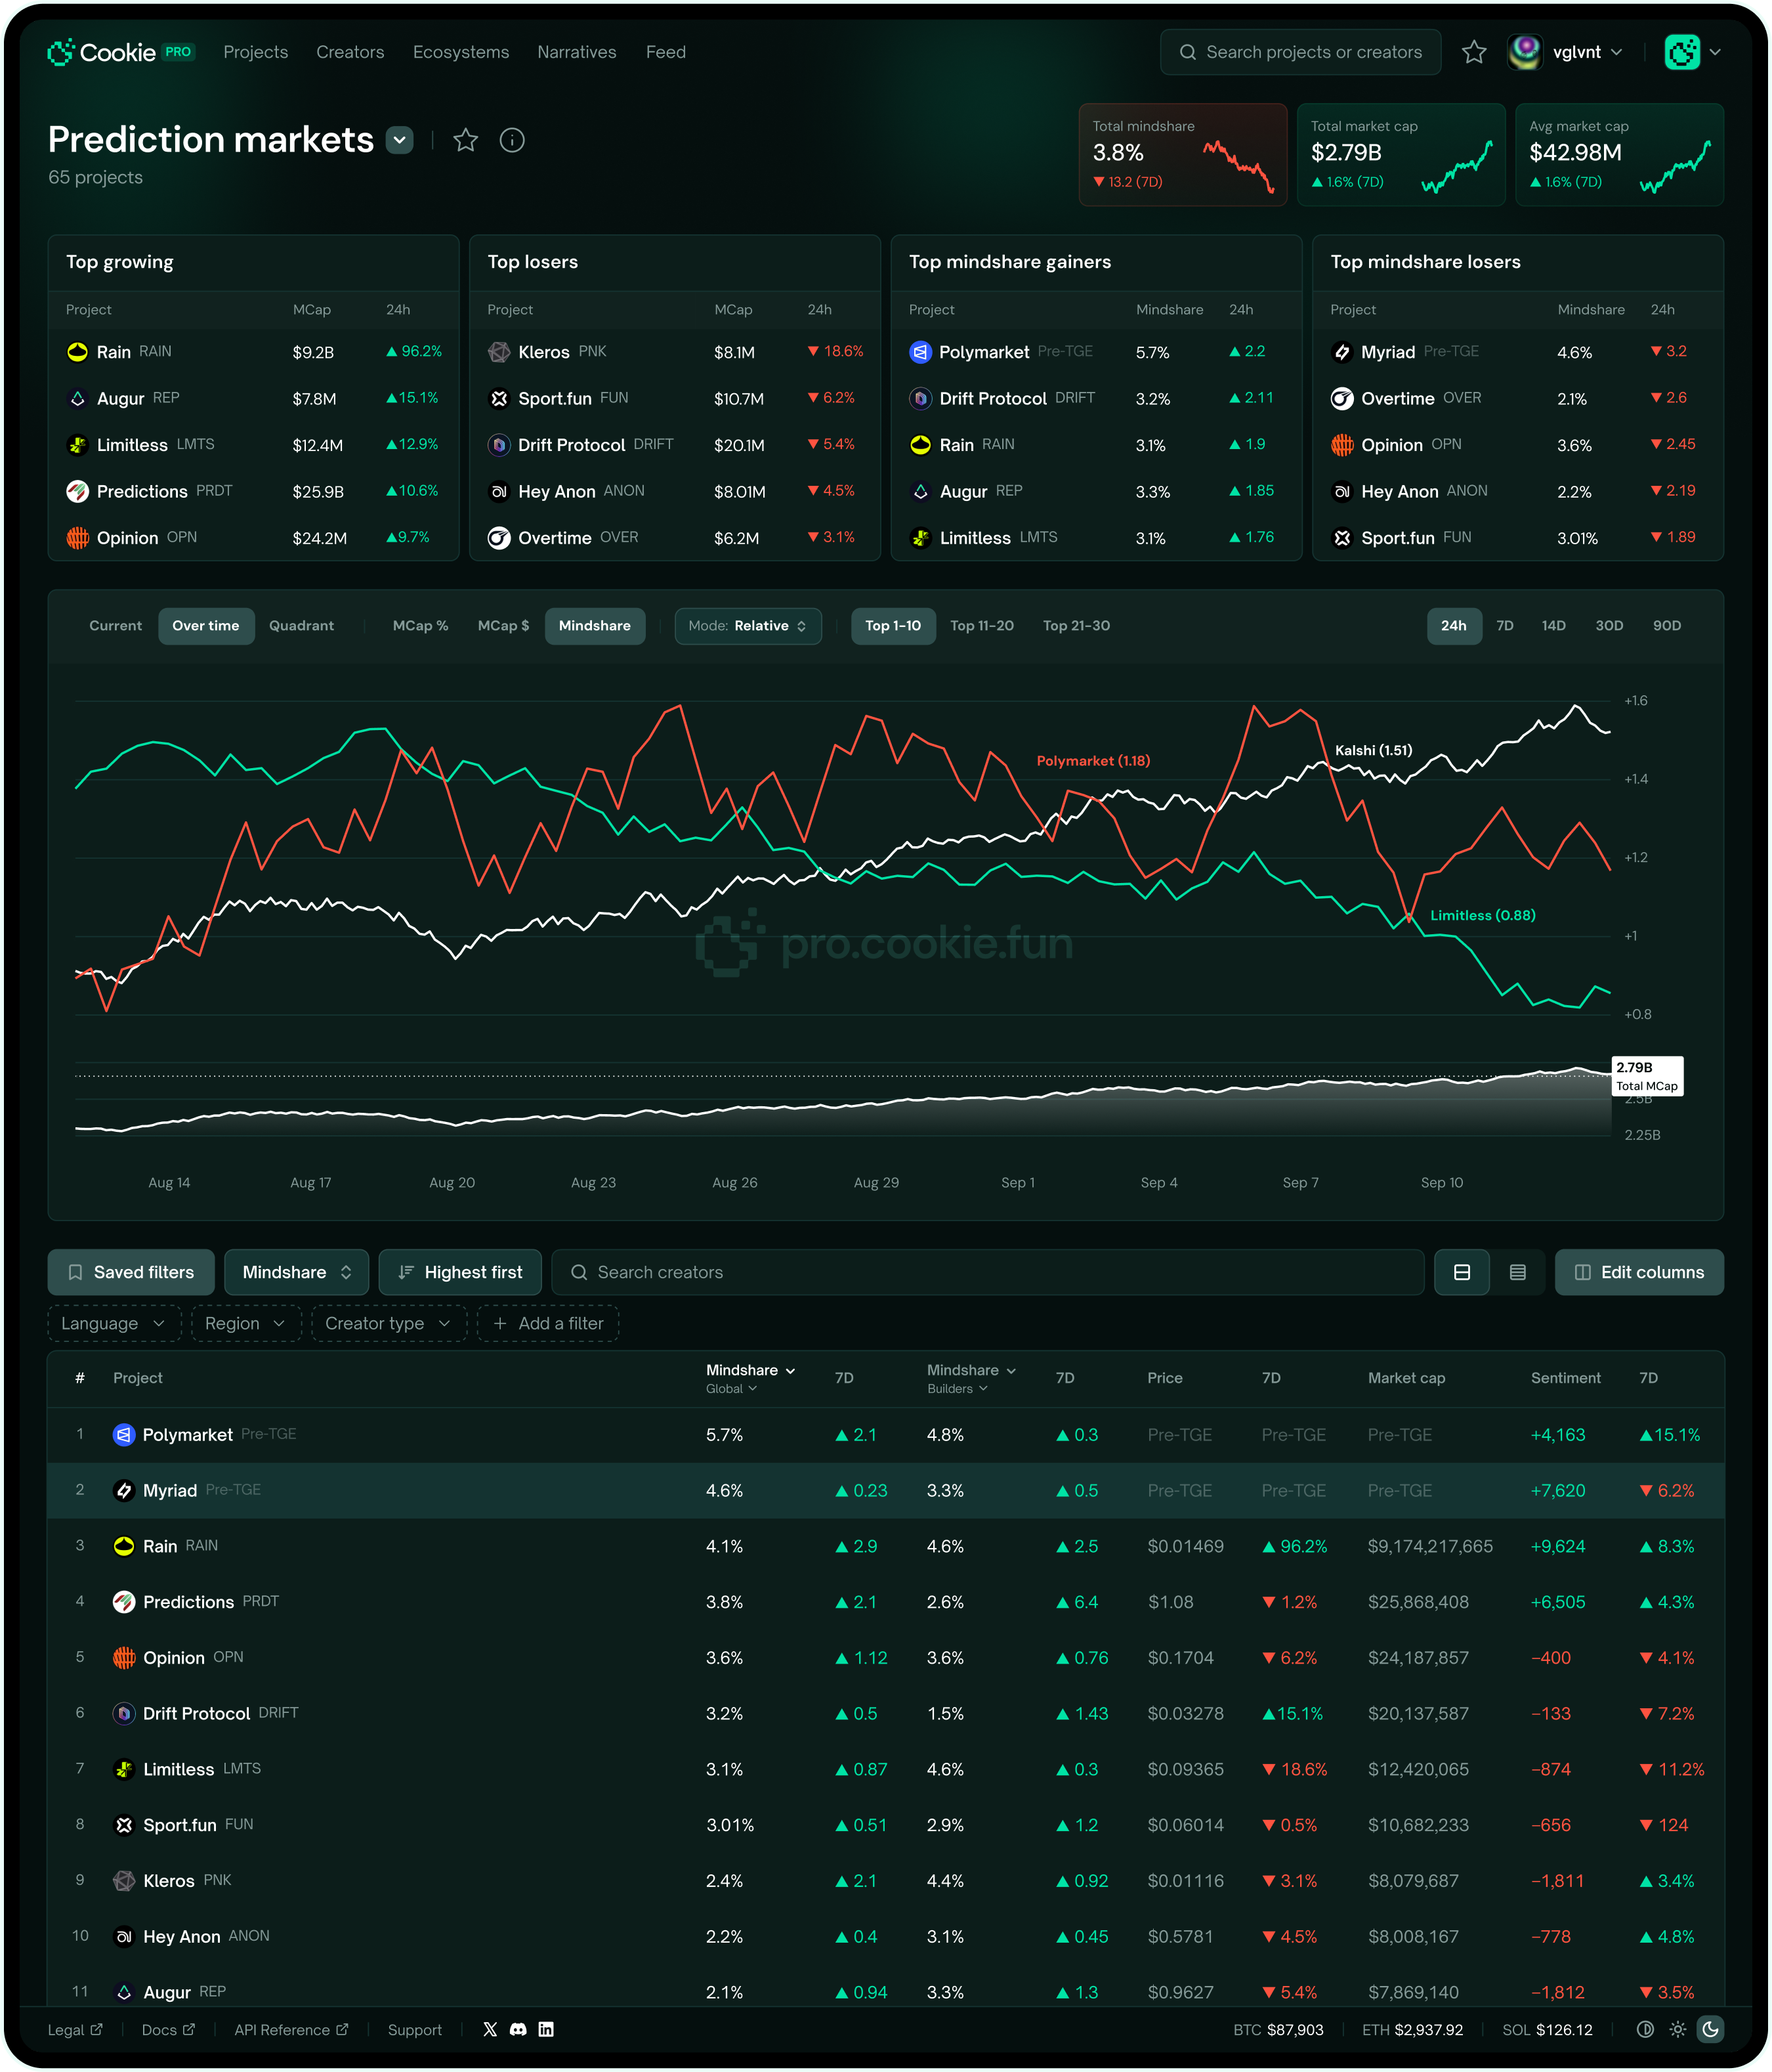Viewport: 1772px width, 2072px height.
Task: Click Kleros icon in Top losers
Action: pos(499,352)
